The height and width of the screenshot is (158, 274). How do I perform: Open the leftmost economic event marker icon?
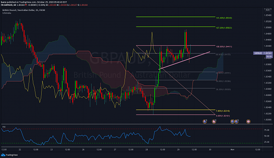pyautogui.click(x=205, y=121)
